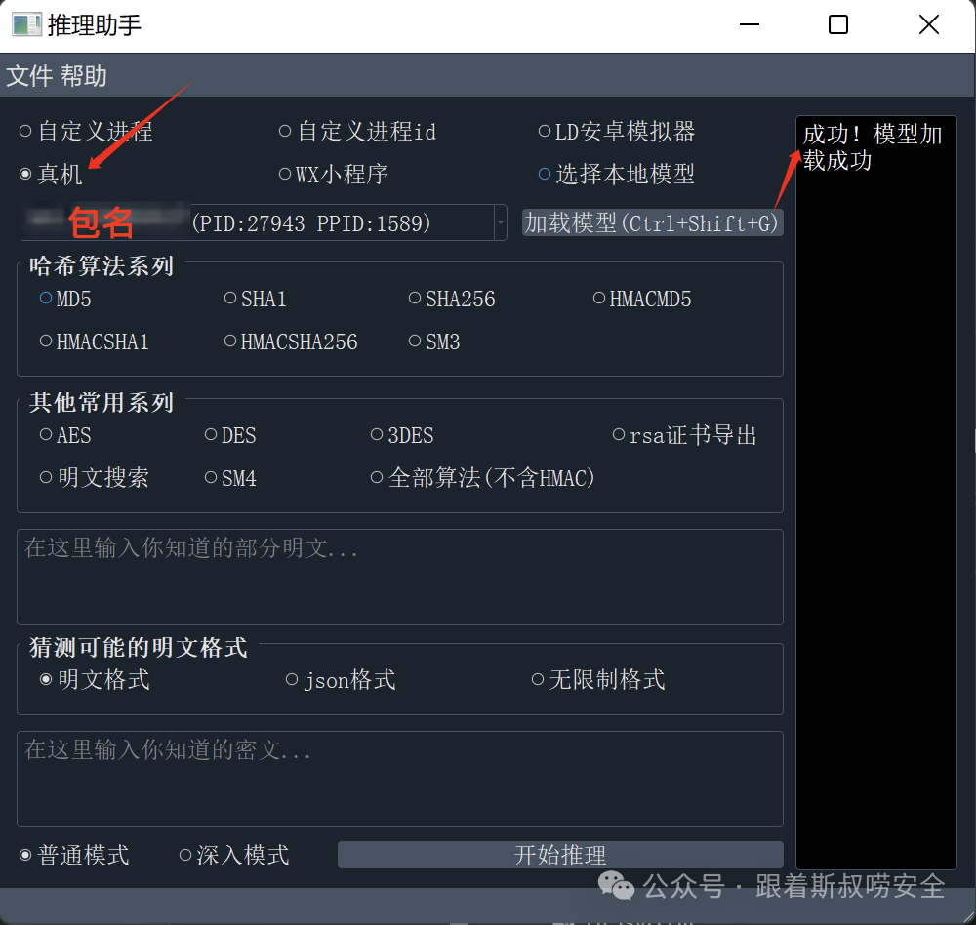Open the 帮助 menu

coord(84,76)
